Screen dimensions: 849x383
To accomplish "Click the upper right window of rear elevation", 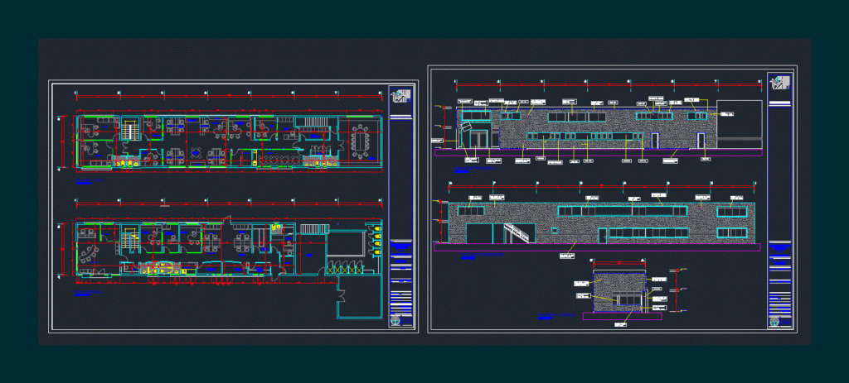I will tap(732, 212).
